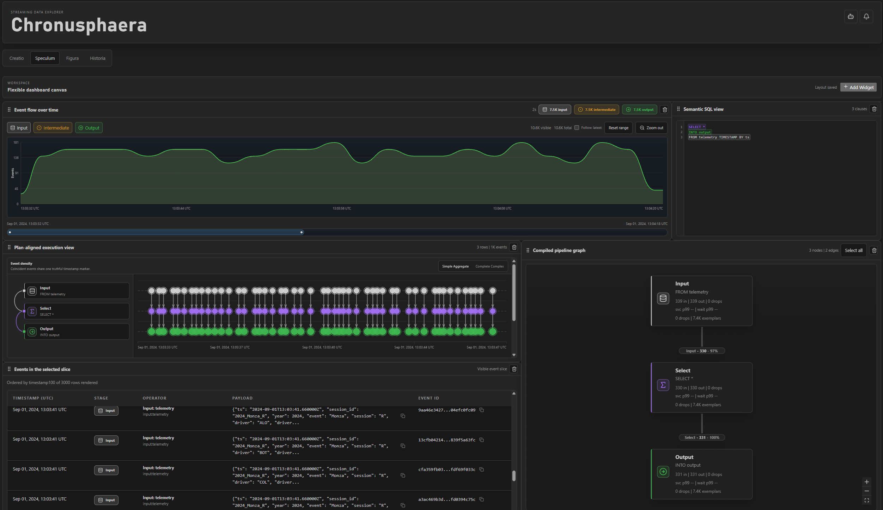Click the EVENT ID column header
Viewport: 883px width, 510px height.
(x=428, y=398)
